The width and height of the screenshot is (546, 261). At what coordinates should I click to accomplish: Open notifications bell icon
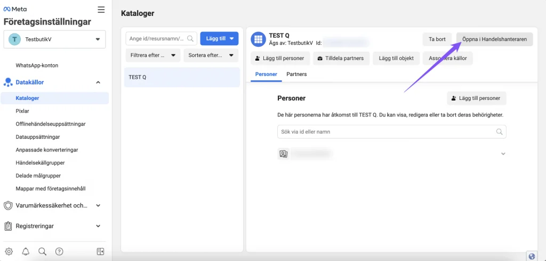26,251
